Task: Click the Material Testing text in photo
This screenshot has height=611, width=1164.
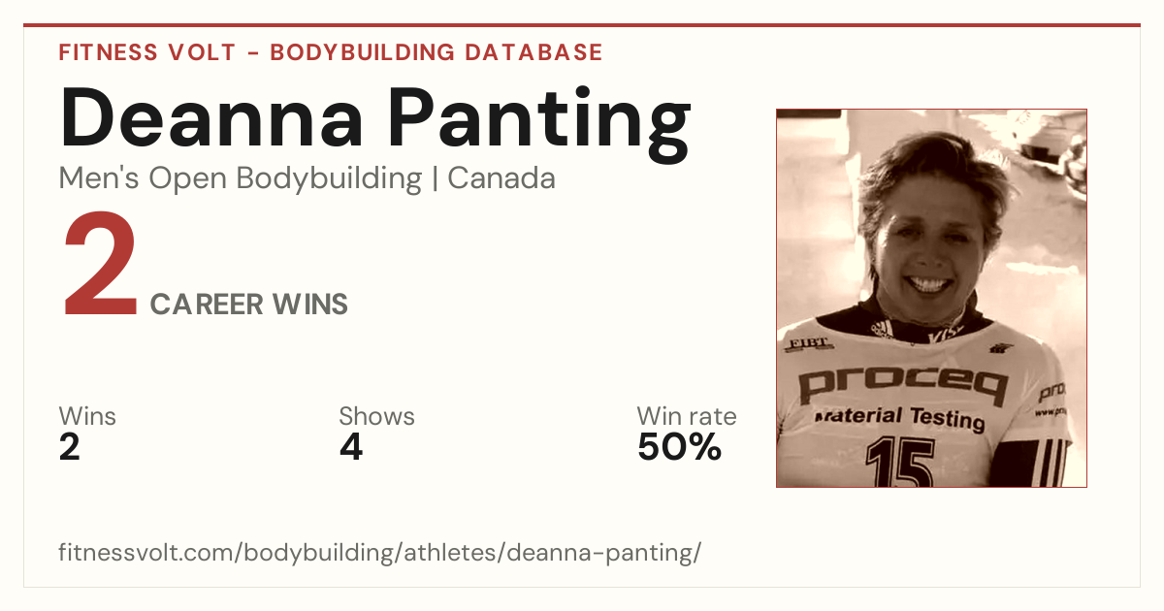Action: pyautogui.click(x=899, y=418)
